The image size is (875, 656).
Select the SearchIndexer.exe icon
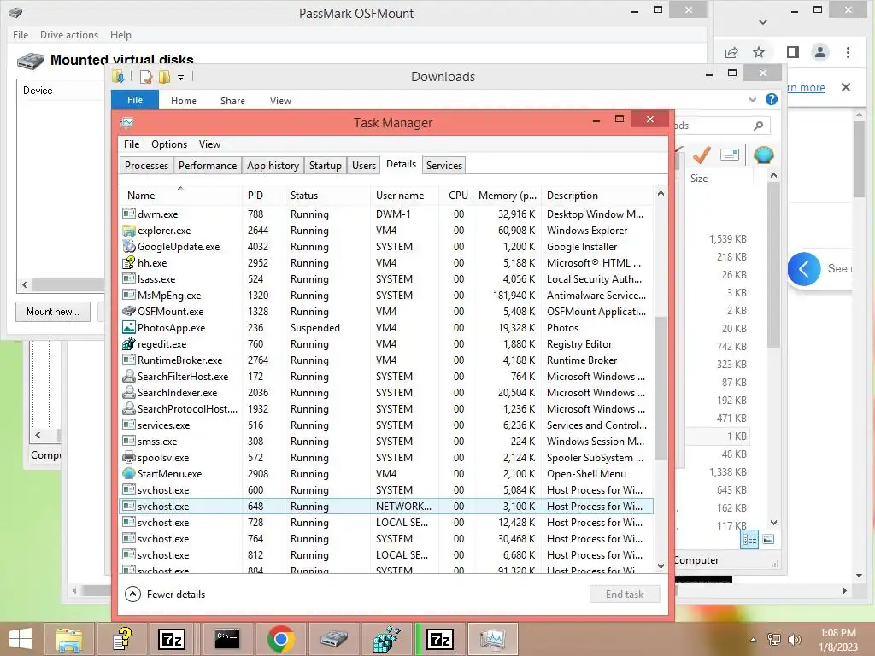129,392
